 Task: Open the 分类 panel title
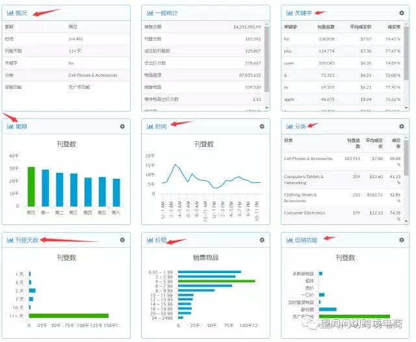coord(300,126)
